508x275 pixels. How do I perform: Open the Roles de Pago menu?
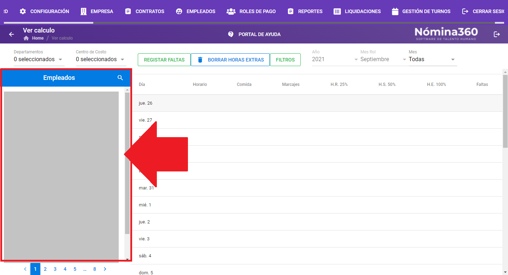click(251, 11)
